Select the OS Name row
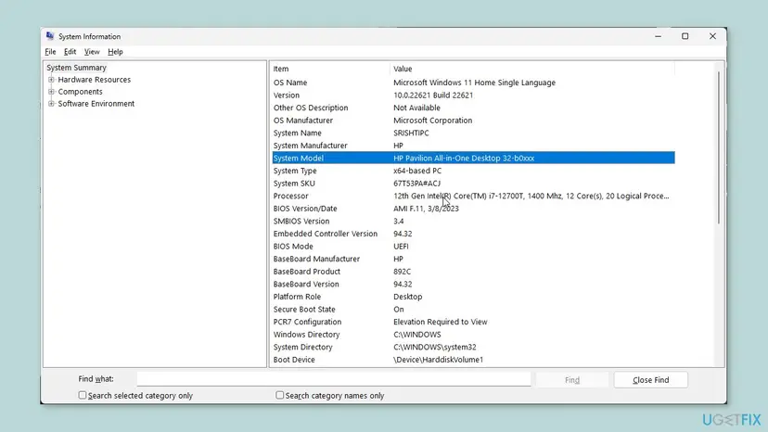This screenshot has width=768, height=432. click(473, 83)
